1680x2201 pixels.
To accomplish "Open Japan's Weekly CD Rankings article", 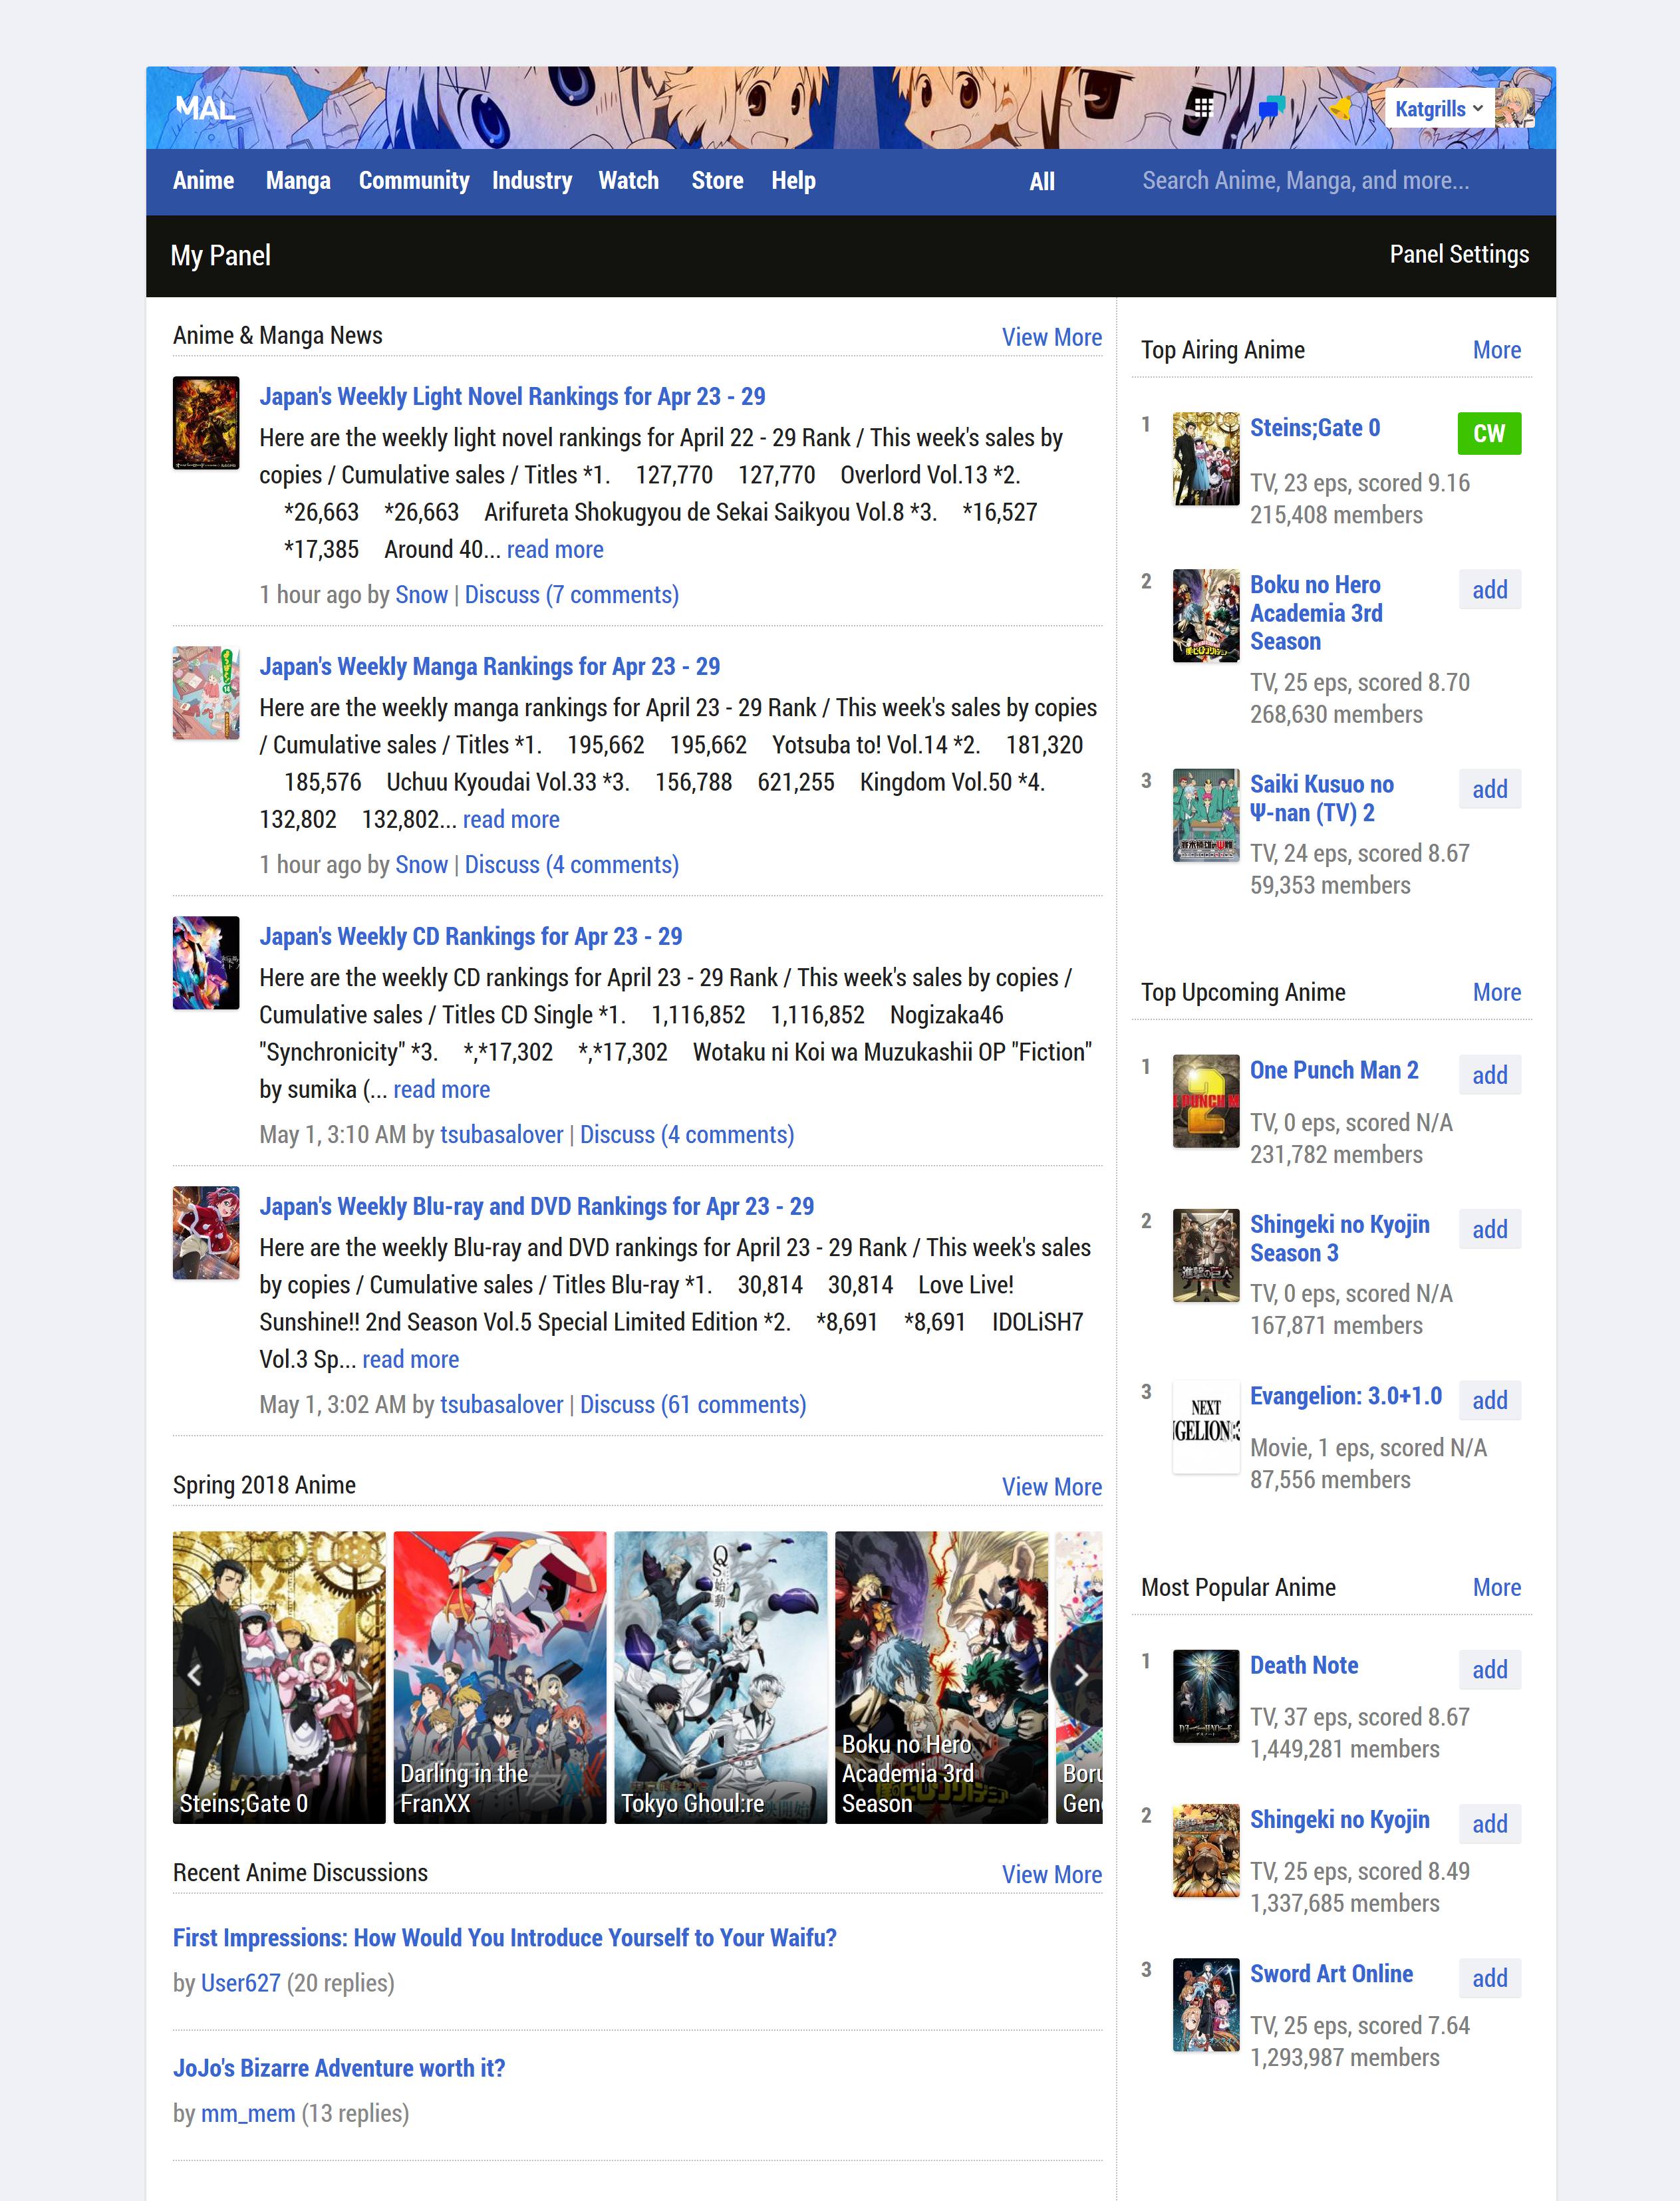I will pos(471,936).
